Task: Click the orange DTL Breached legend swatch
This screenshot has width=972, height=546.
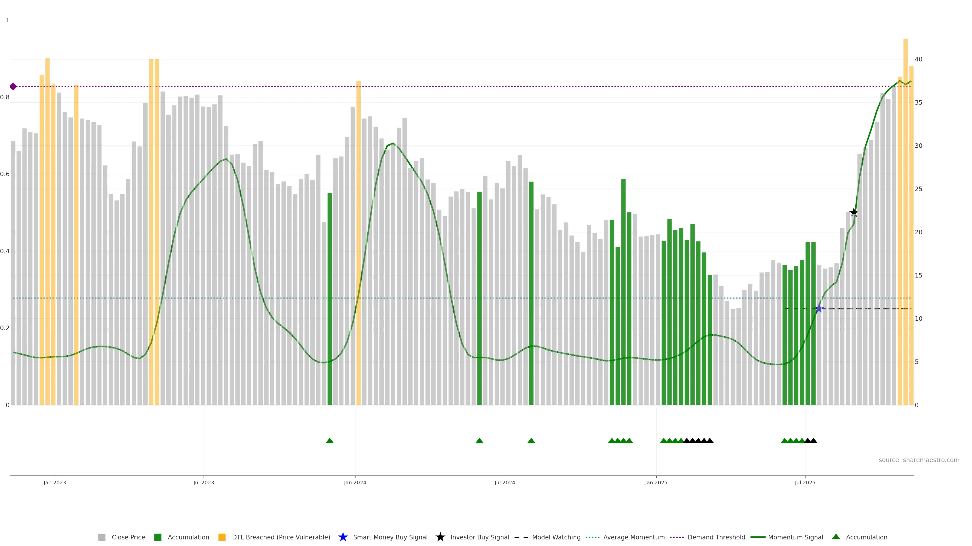Action: point(222,537)
